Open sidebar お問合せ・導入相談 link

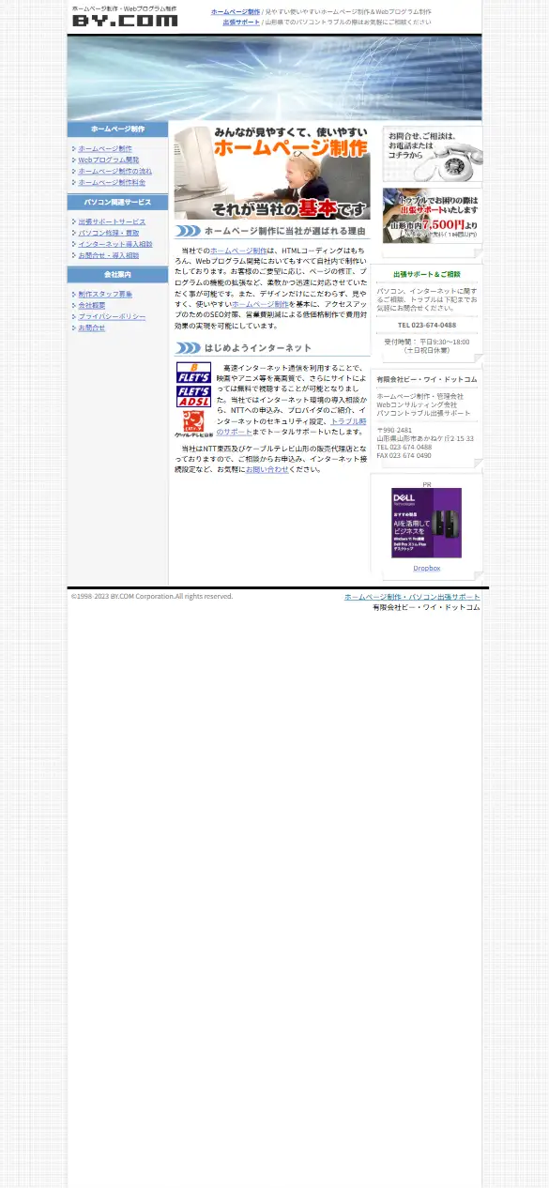[x=108, y=255]
